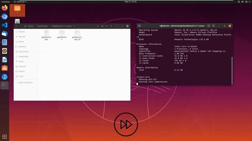Image resolution: width=252 pixels, height=141 pixels.
Task: Show Applications grid in the dock
Action: pyautogui.click(x=4, y=137)
